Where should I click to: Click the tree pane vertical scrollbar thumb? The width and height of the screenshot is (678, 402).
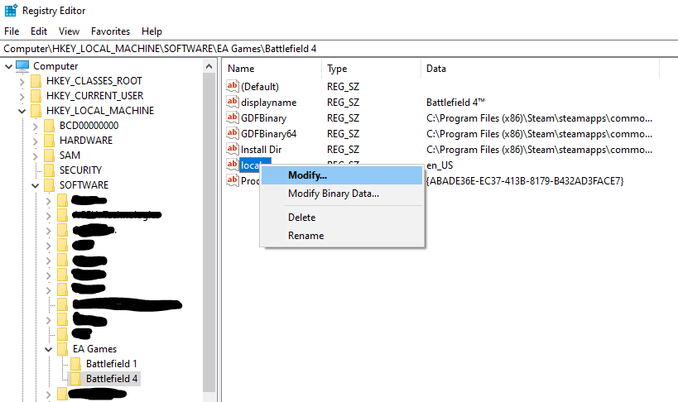point(209,232)
